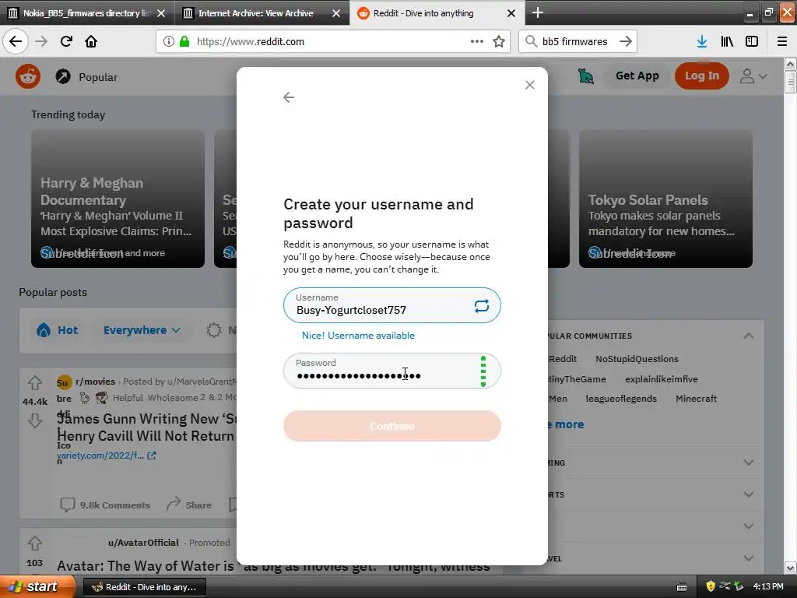Click the Continue button

pyautogui.click(x=392, y=426)
